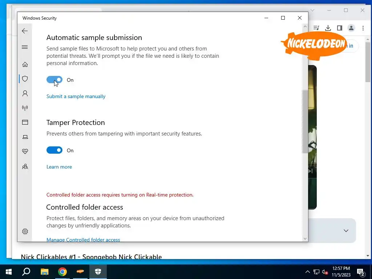Screen dimensions: 372x279
Task: Close the Windows Security window
Action: (300, 18)
